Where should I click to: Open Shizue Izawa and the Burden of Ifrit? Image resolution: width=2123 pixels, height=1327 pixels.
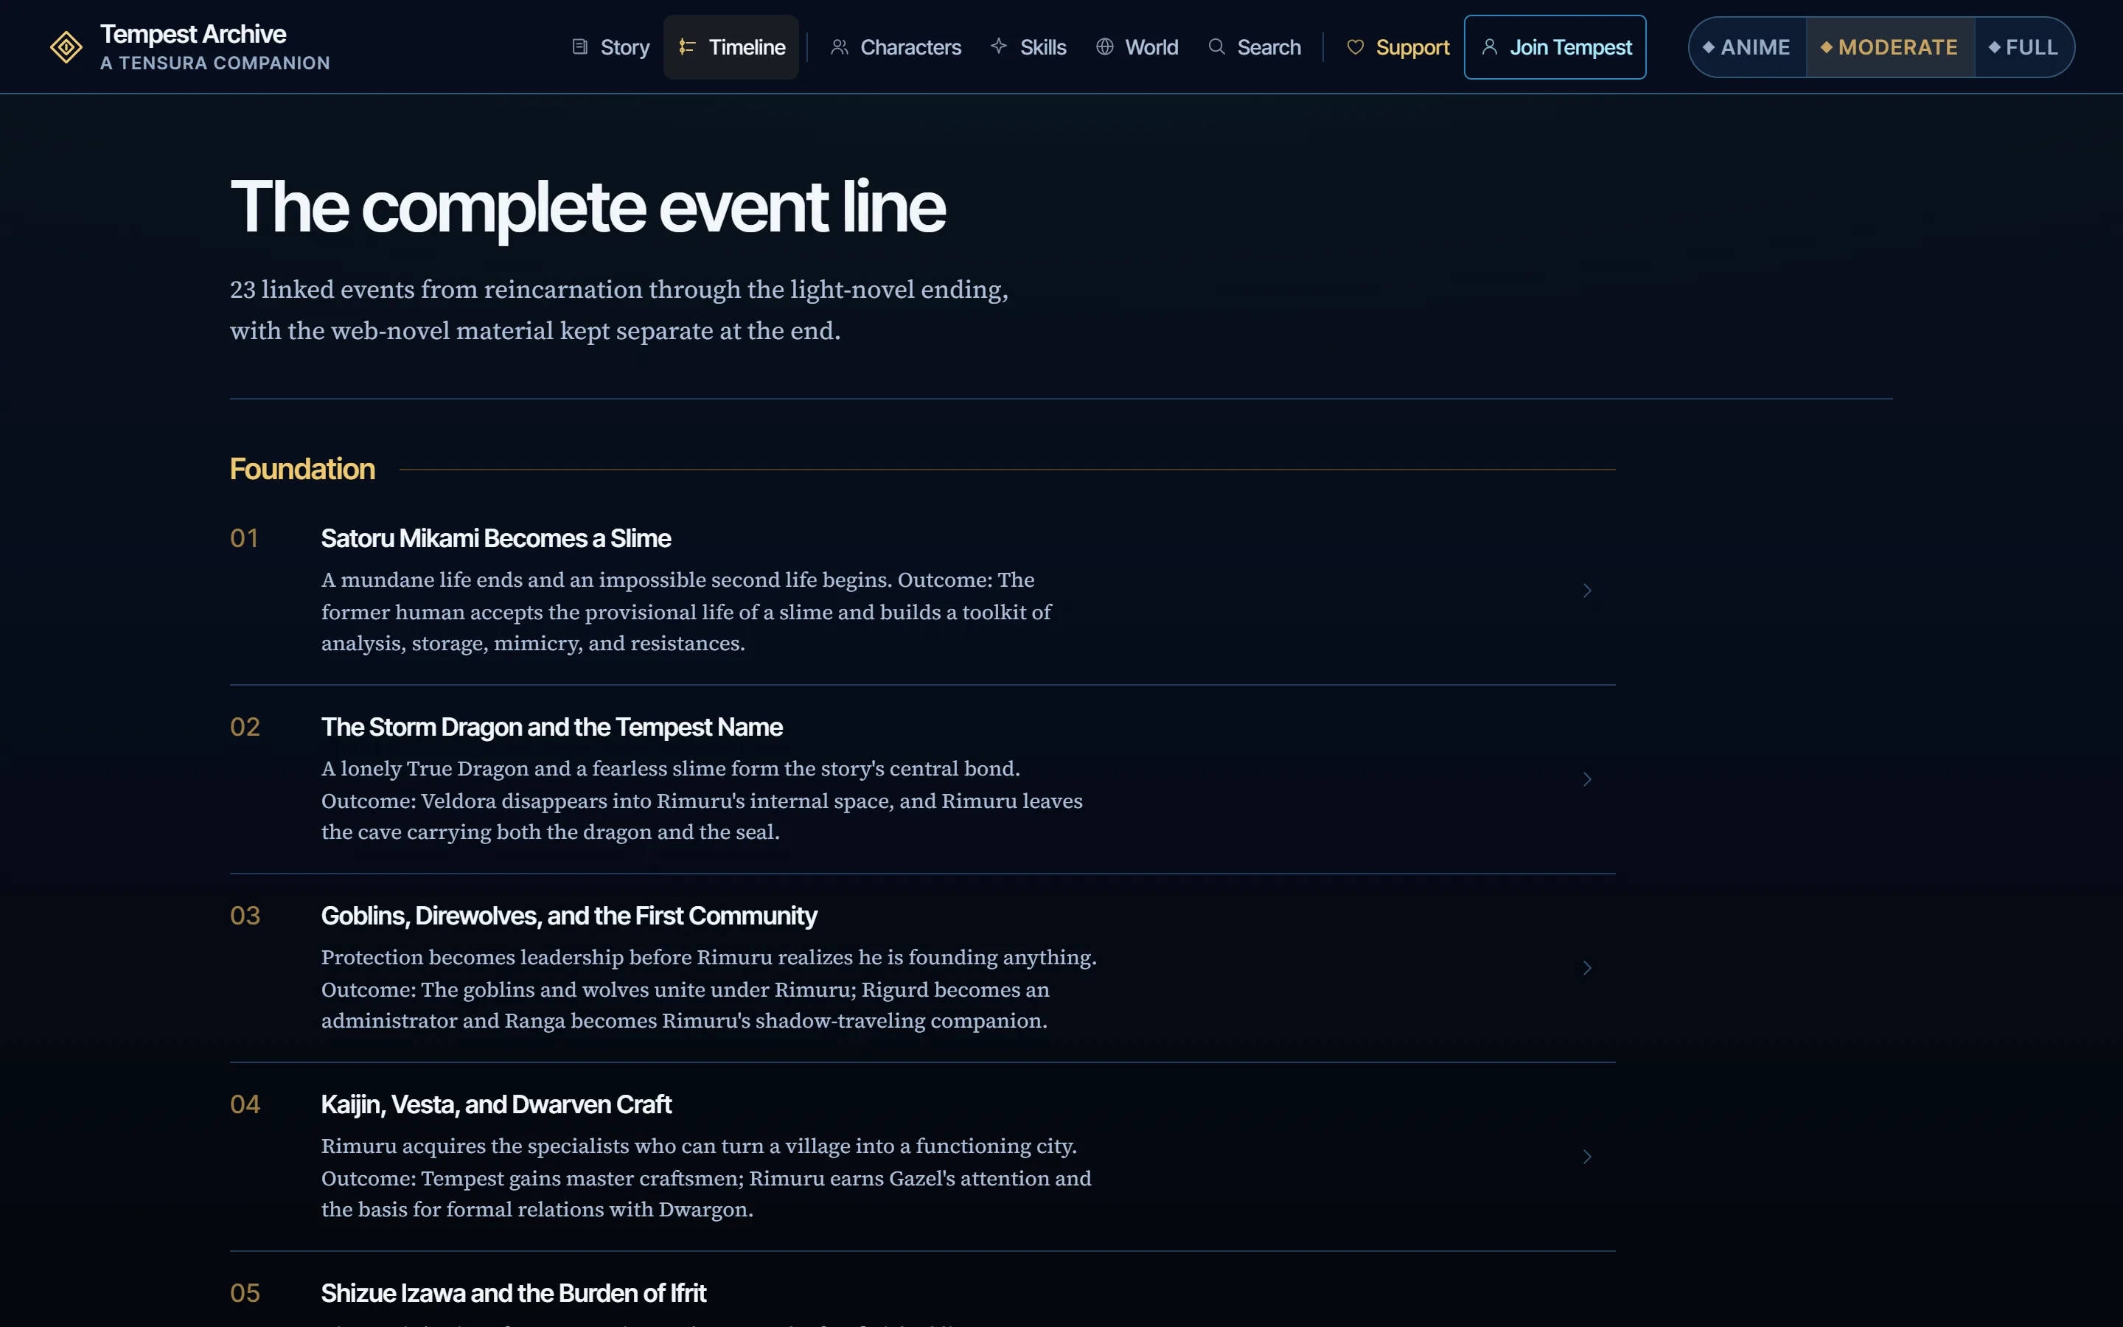(513, 1293)
